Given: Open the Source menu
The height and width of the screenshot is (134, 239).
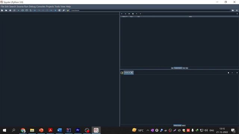Looking at the screenshot, I should (20, 7).
